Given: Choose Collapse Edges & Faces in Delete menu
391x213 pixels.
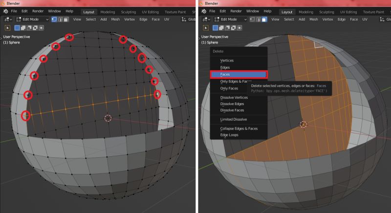Looking at the screenshot, I should point(239,128).
